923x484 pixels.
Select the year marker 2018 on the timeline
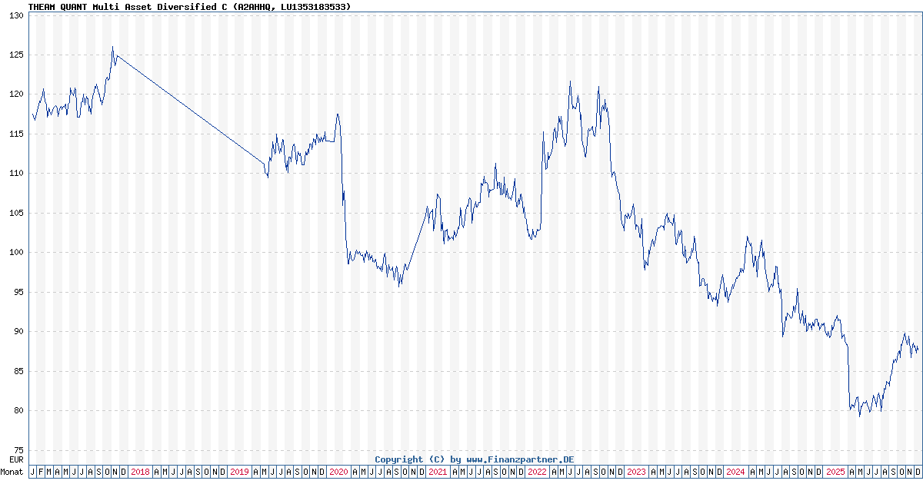point(138,472)
